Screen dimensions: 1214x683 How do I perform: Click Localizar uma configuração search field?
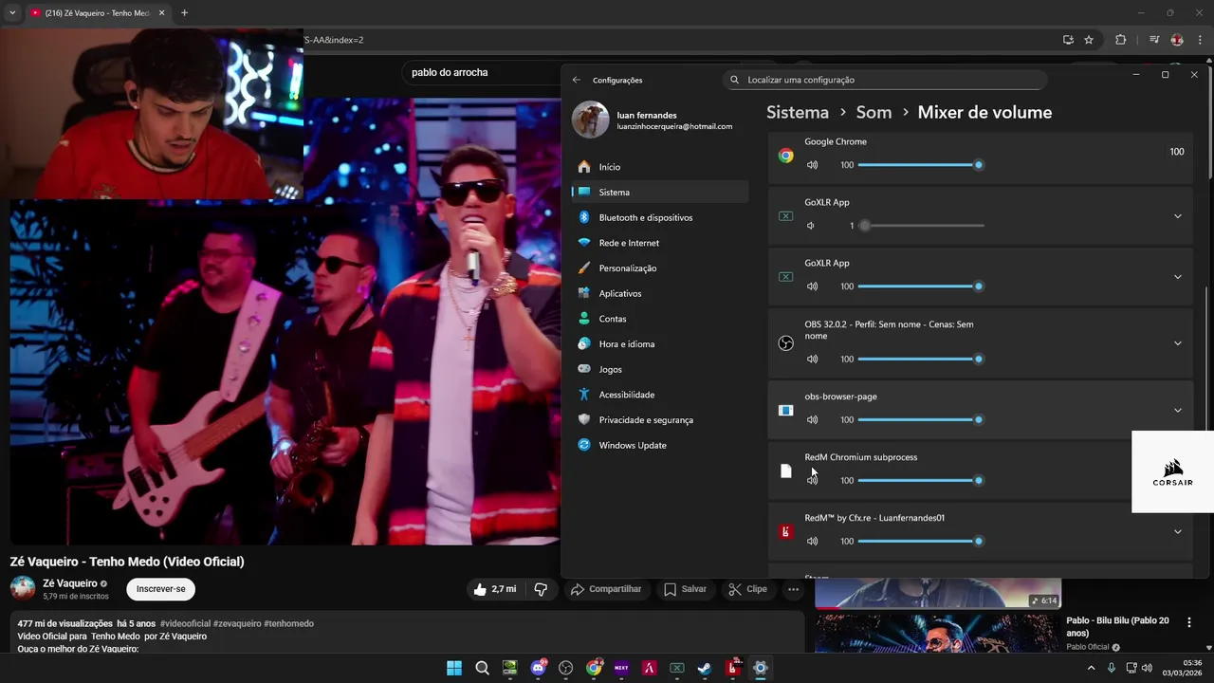point(885,80)
